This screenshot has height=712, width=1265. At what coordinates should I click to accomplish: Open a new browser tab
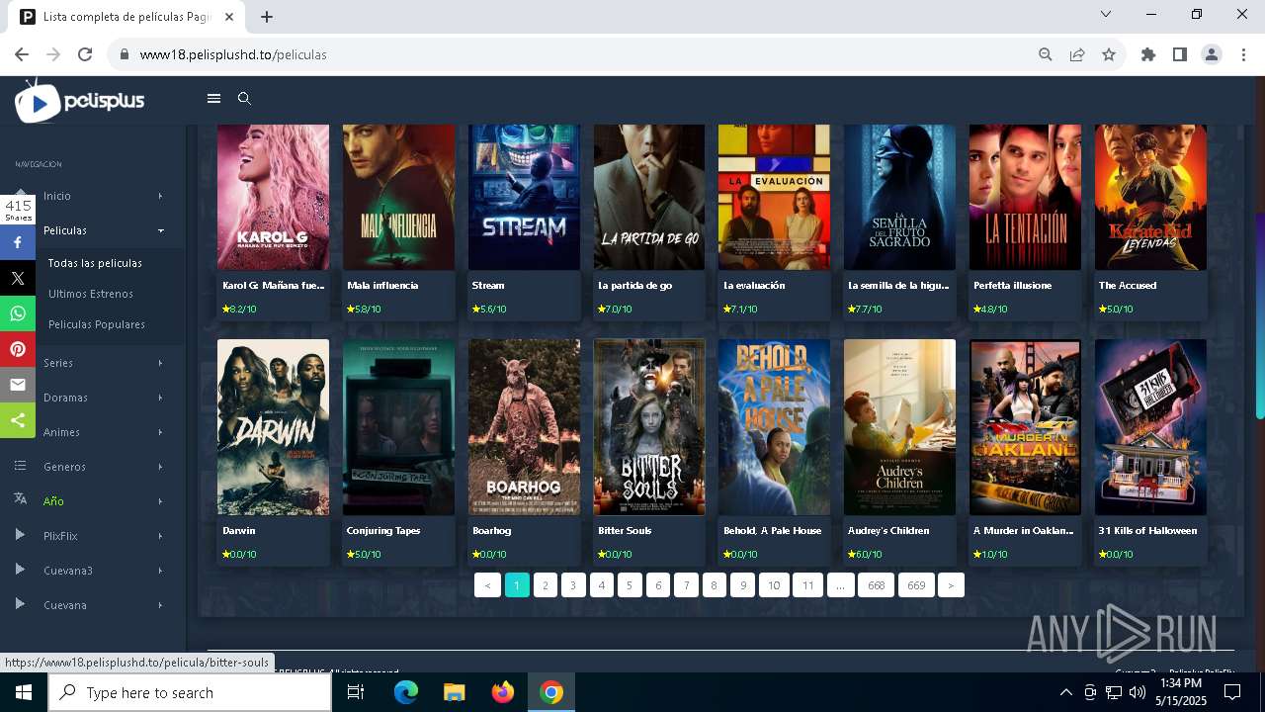point(267,16)
